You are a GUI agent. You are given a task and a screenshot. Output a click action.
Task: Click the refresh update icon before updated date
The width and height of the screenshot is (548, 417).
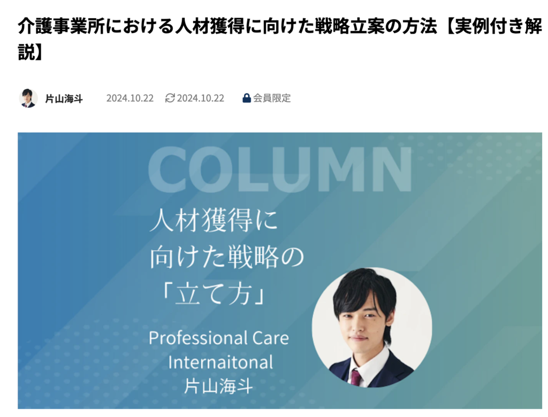tap(170, 98)
